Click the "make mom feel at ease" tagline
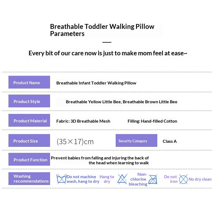The width and height of the screenshot is (215, 203). (x=108, y=53)
